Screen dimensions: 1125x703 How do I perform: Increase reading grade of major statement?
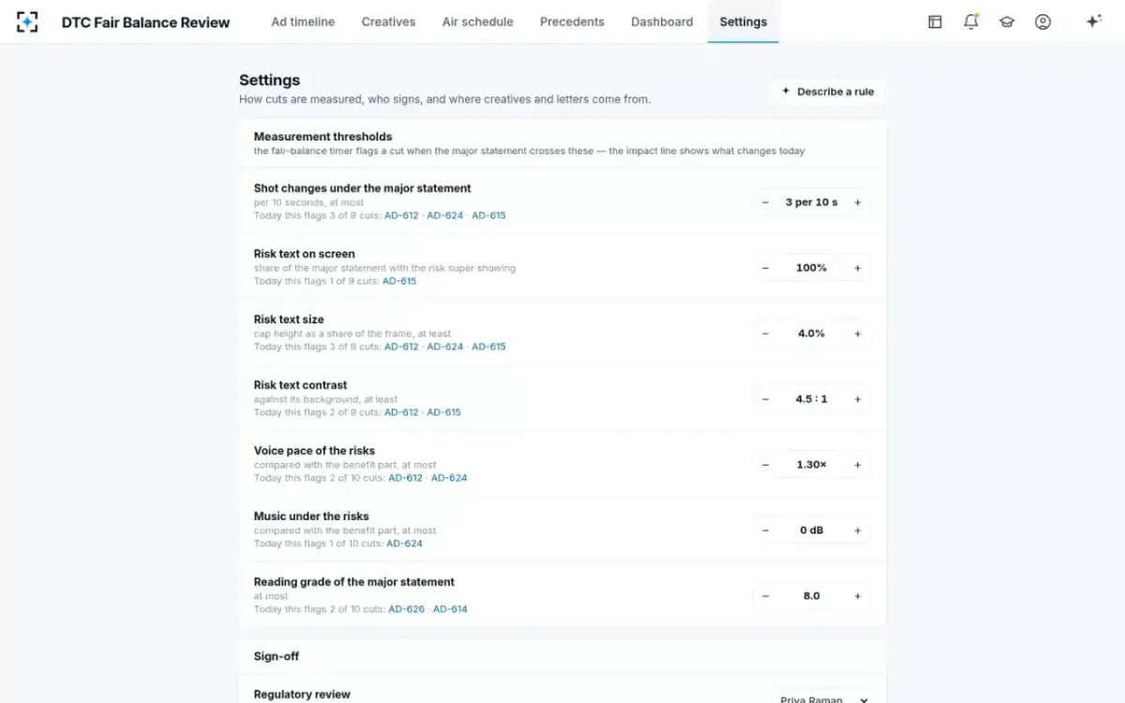click(858, 596)
